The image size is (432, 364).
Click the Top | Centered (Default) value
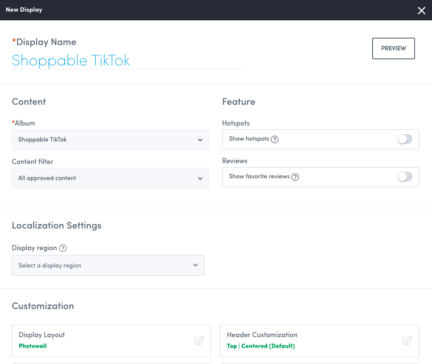(x=261, y=346)
